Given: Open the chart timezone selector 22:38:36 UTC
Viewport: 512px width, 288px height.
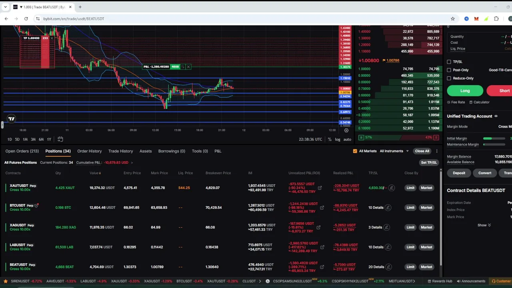Looking at the screenshot, I should point(310,139).
